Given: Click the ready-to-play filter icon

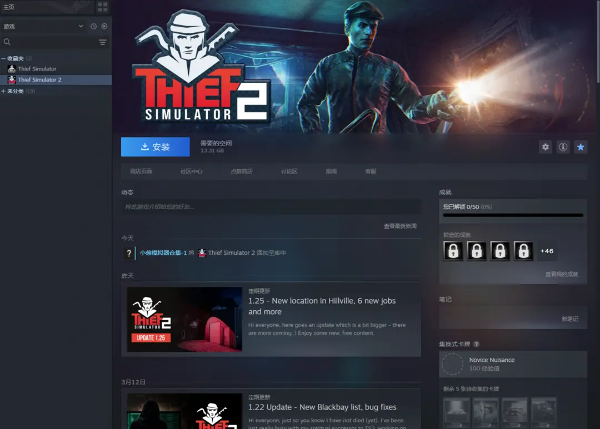Looking at the screenshot, I should 104,27.
